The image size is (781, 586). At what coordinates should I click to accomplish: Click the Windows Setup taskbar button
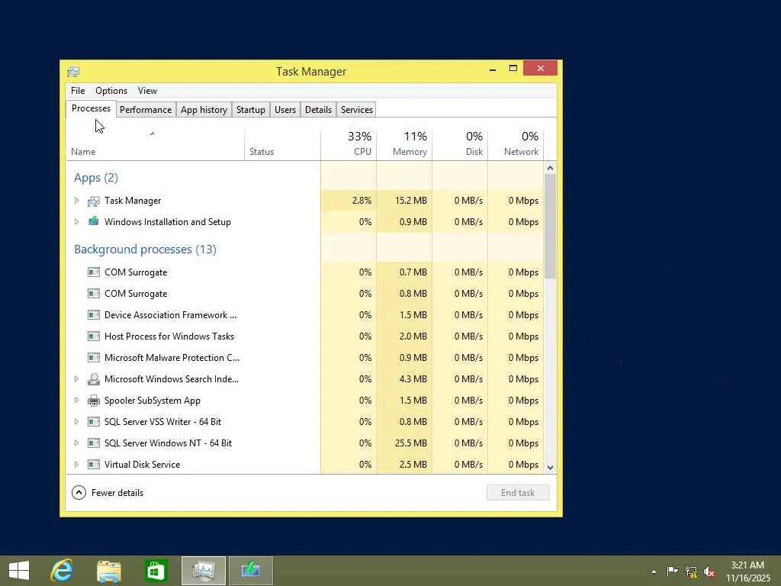pyautogui.click(x=250, y=571)
